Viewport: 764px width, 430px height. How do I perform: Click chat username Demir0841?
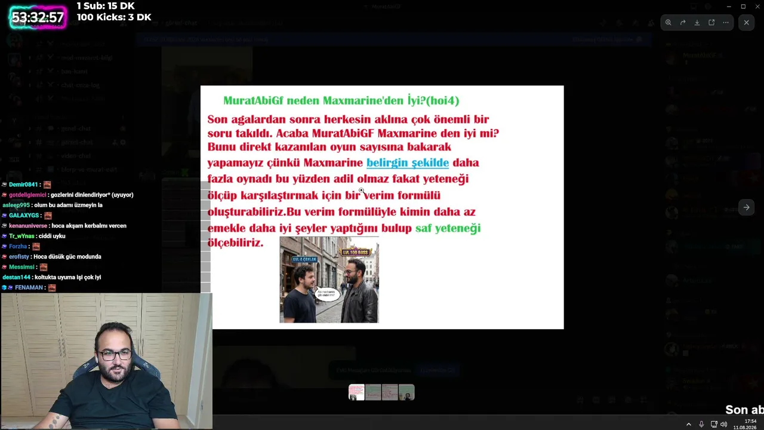click(x=23, y=185)
